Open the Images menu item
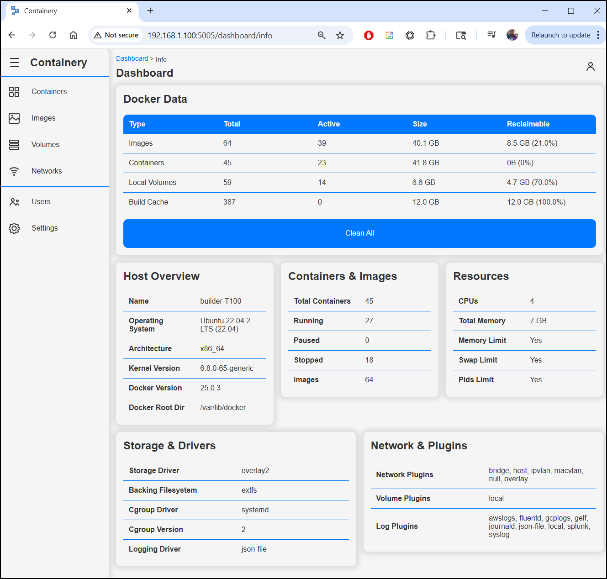Viewport: 607px width, 579px height. 43,118
